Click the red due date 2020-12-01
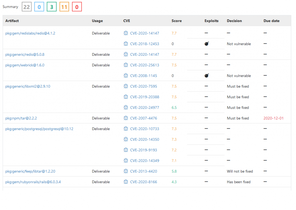Viewport: 296px width, 210px height. [x=273, y=118]
